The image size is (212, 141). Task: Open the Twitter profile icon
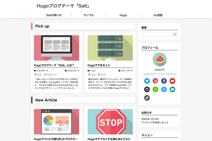click(x=147, y=81)
